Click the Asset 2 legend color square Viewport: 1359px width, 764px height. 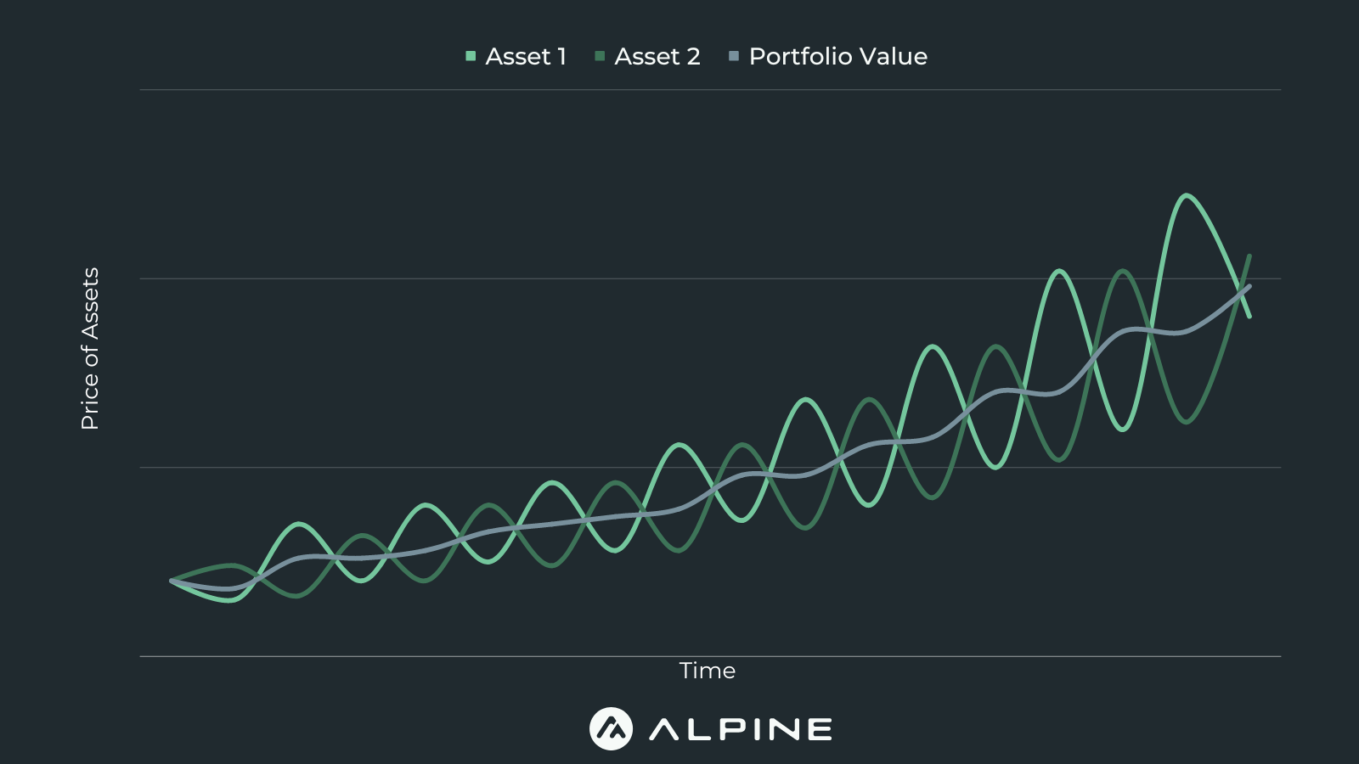click(600, 57)
